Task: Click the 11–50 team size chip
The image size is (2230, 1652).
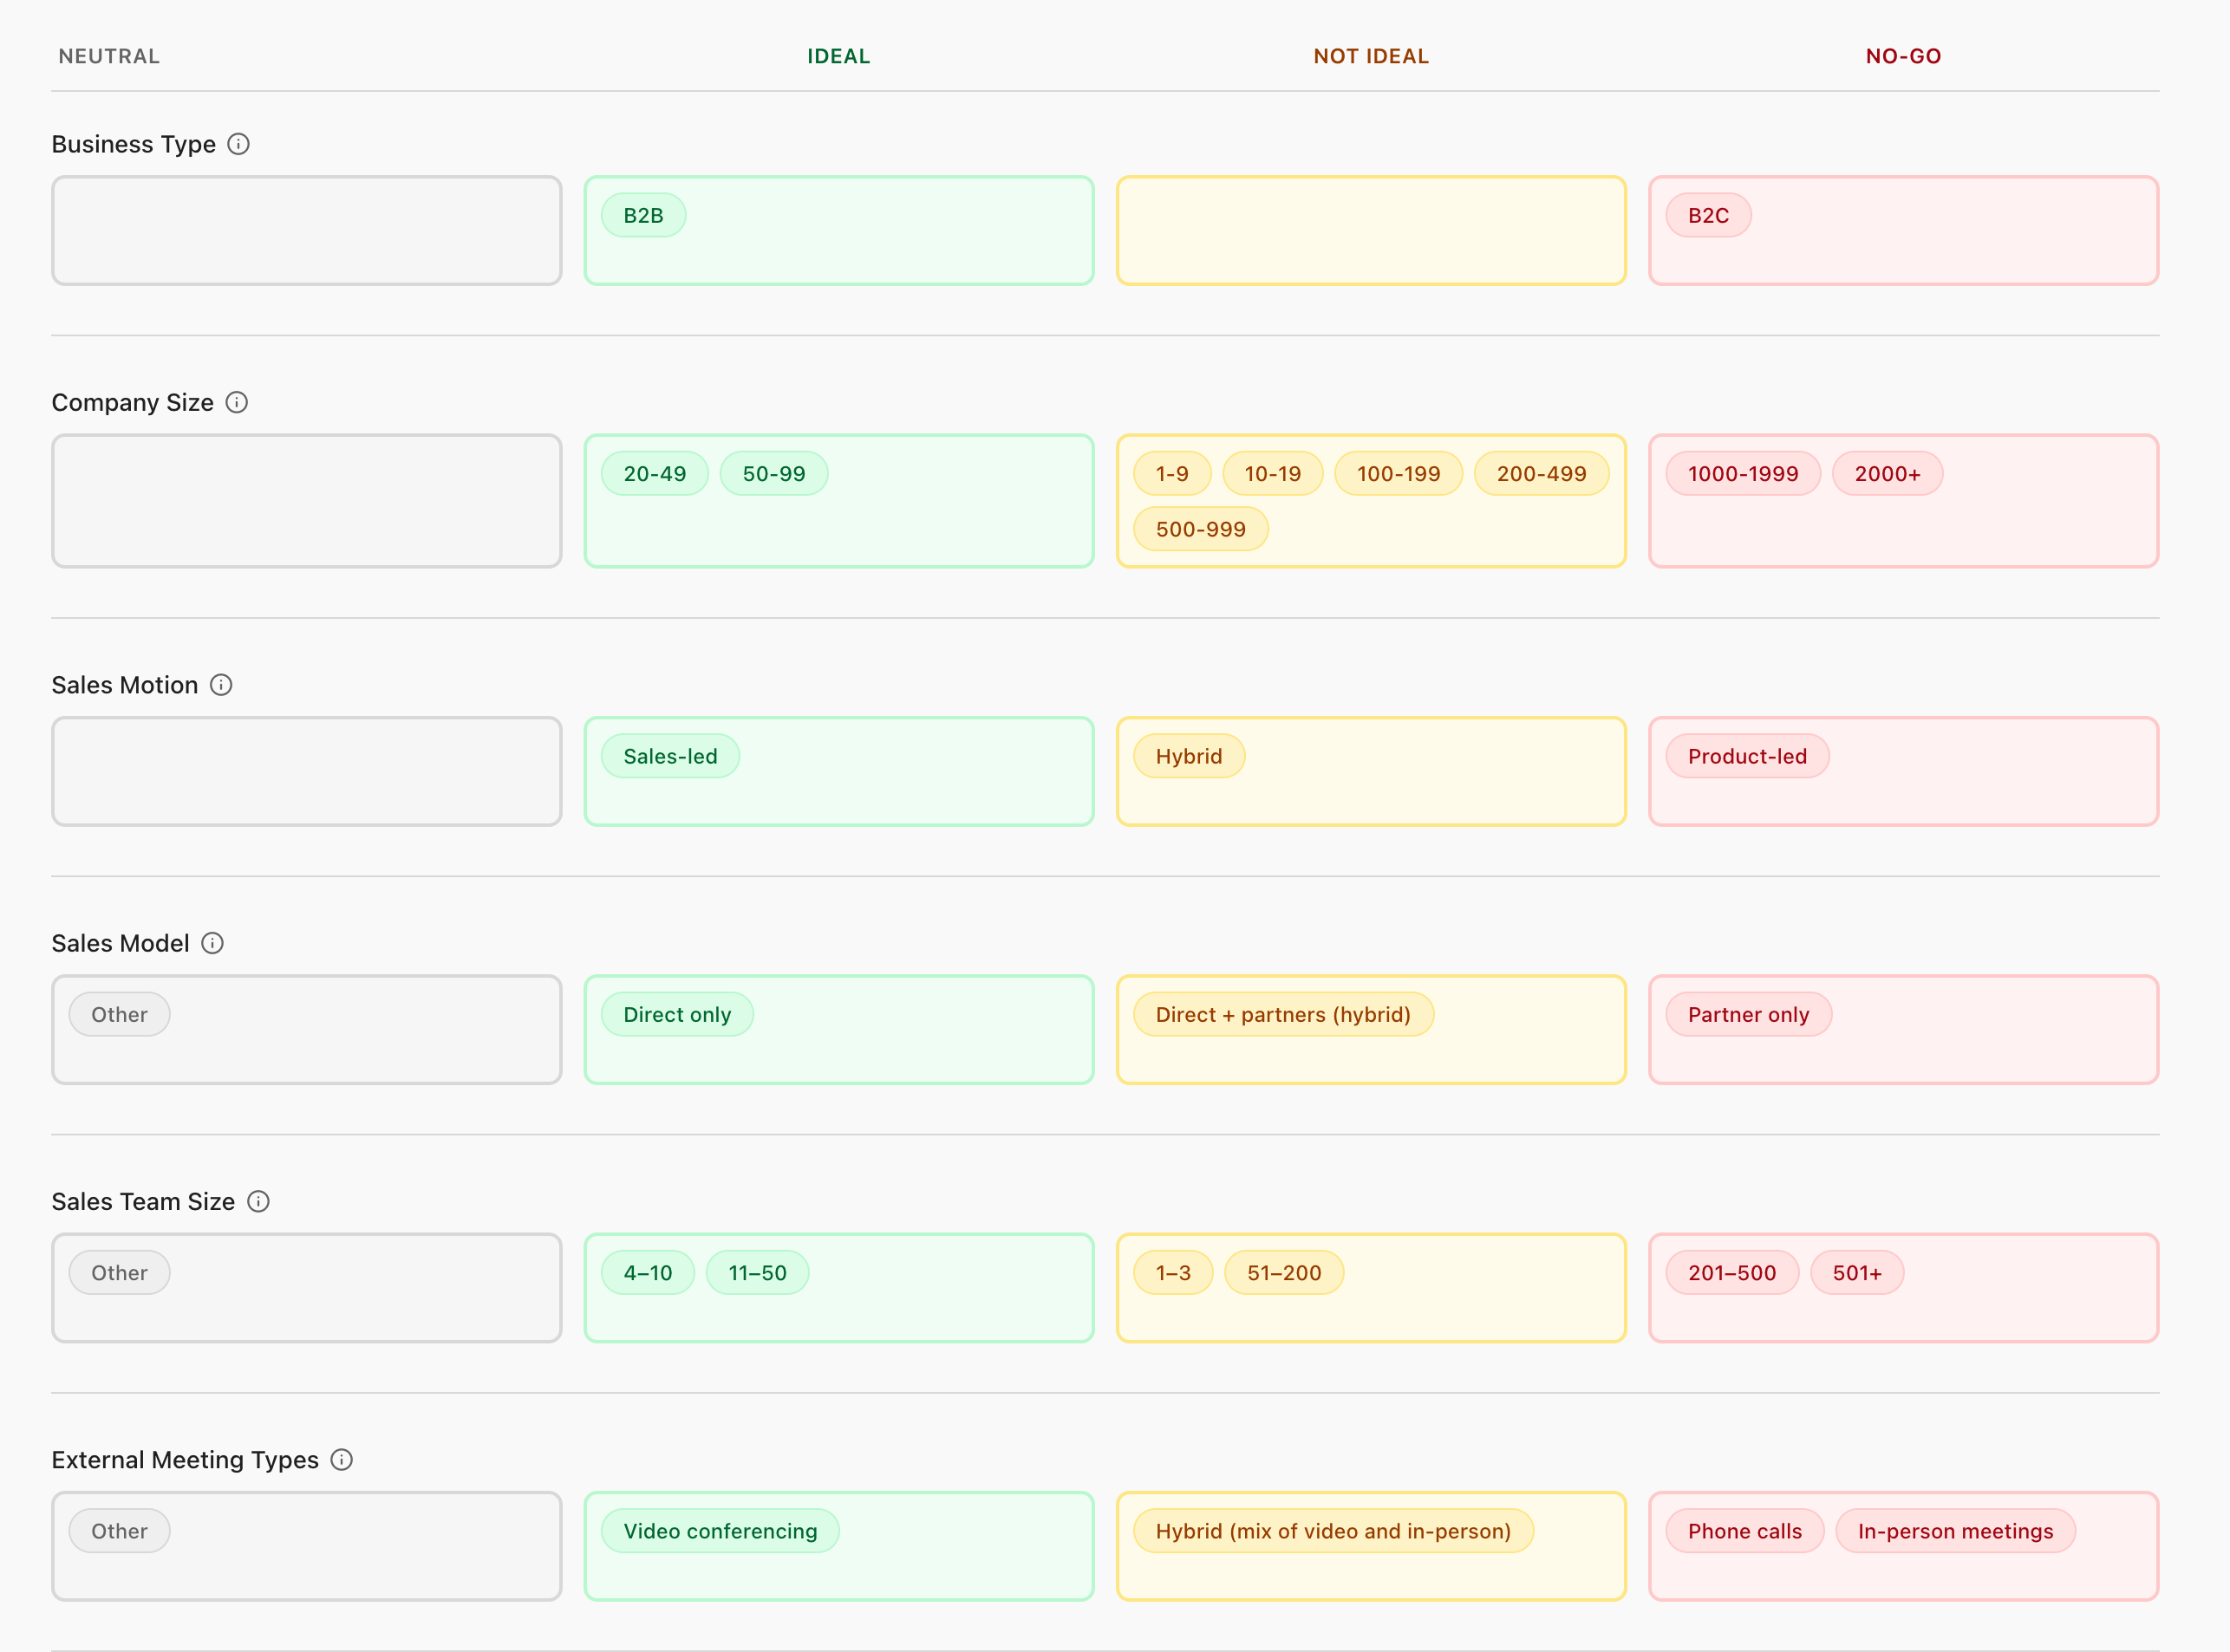Action: pos(757,1273)
